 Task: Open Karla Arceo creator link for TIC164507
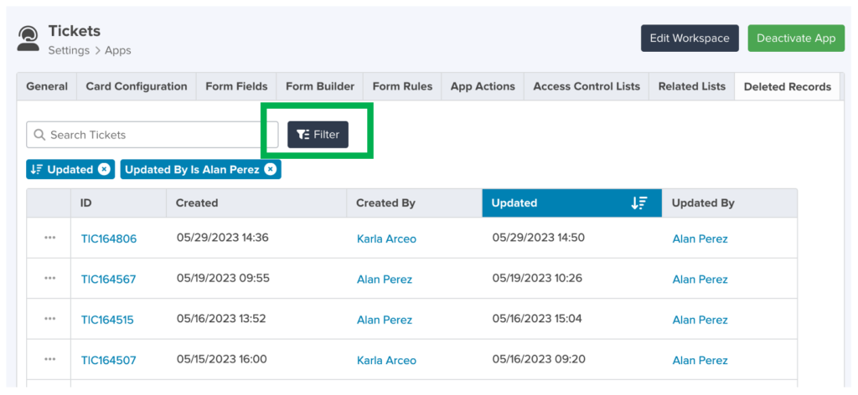(386, 360)
